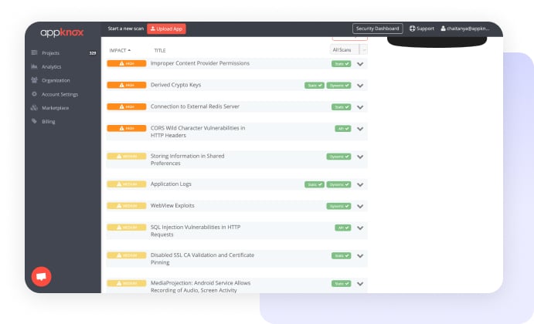Screen dimensions: 534x324
Task: Expand the WebView Exploits row
Action: tap(360, 207)
